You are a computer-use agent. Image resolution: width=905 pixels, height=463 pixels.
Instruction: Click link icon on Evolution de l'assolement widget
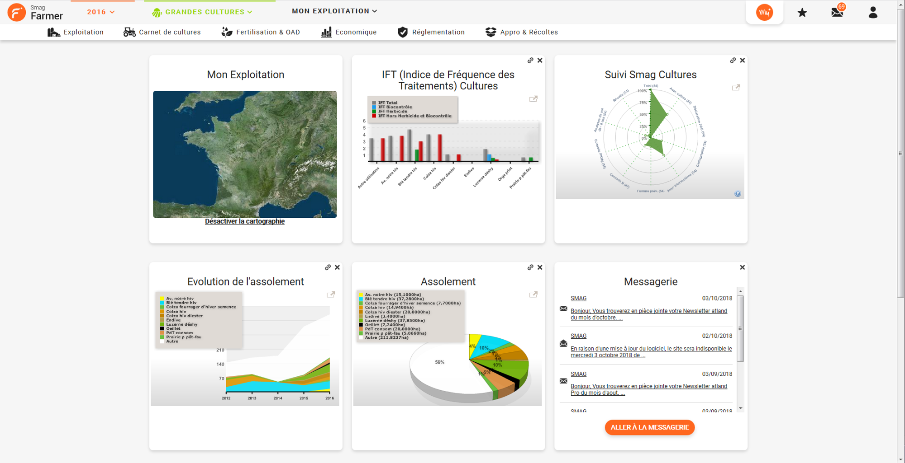(328, 267)
